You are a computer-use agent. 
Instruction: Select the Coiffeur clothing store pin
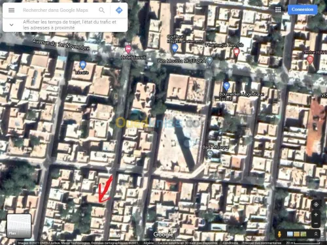pos(175,48)
